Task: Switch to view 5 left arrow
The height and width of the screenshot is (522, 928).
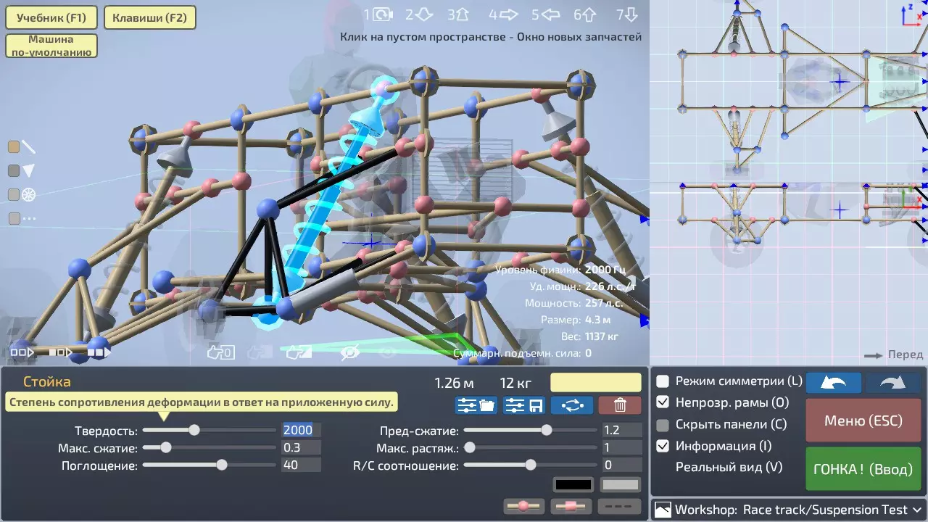Action: click(546, 14)
